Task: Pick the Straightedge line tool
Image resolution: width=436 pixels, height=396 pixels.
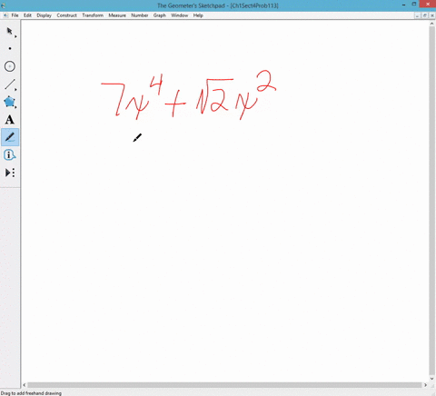Action: pyautogui.click(x=10, y=84)
